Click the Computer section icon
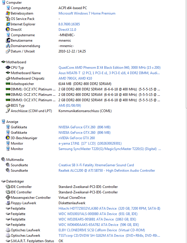187x243 pixels. point(3,2)
